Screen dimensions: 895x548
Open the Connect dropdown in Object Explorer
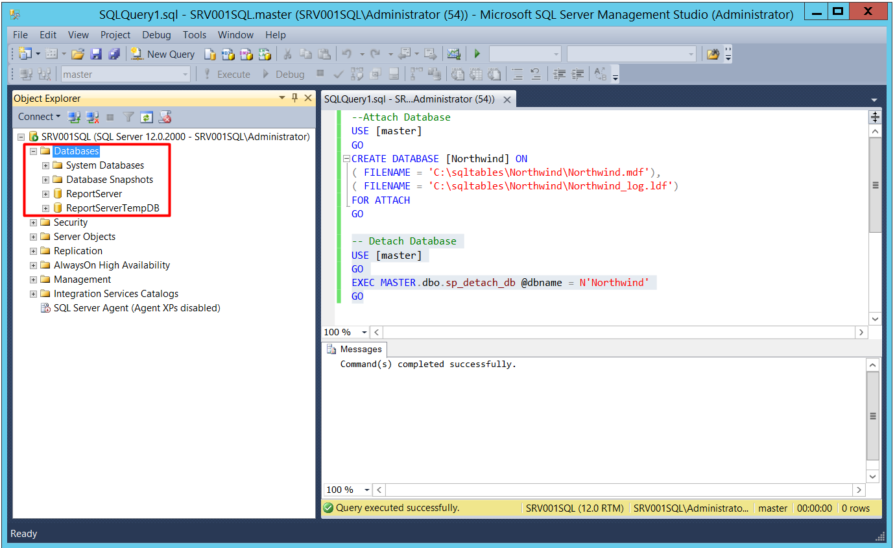[39, 117]
